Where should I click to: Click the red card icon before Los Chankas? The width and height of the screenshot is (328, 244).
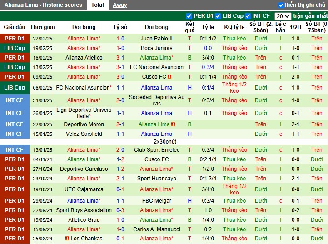pyautogui.click(x=67, y=239)
